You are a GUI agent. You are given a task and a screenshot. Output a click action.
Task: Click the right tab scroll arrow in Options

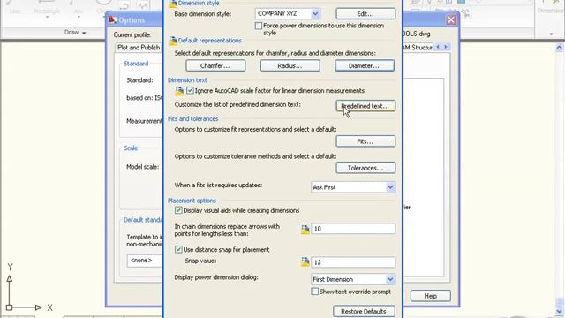[x=446, y=47]
